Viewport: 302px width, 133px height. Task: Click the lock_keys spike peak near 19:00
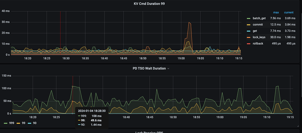[x=189, y=22]
